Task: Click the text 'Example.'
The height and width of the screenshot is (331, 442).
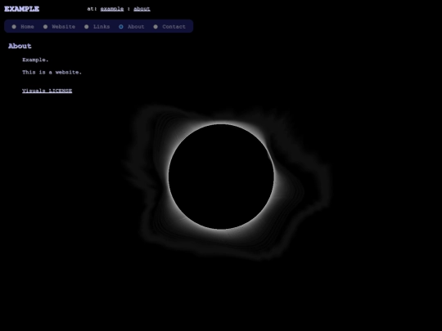Action: pyautogui.click(x=35, y=60)
